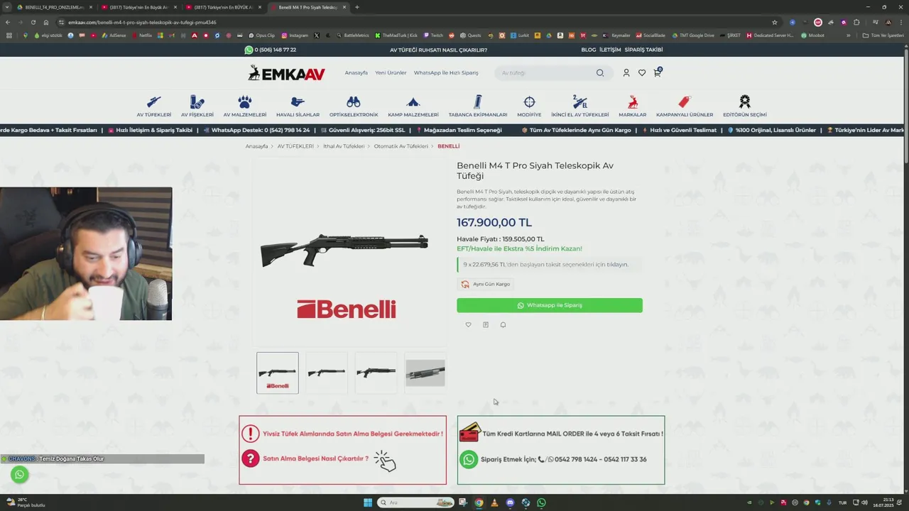Viewport: 909px width, 511px height.
Task: Click the Av tüfeği search field
Action: point(545,72)
